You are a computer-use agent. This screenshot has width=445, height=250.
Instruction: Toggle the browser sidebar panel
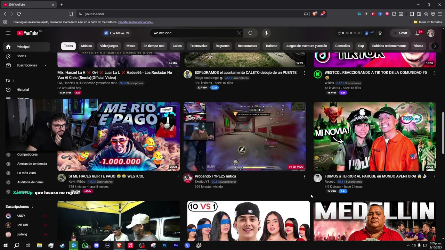412,14
